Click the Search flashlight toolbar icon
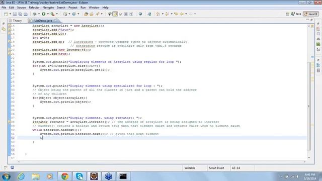322x181 pixels. click(x=98, y=14)
